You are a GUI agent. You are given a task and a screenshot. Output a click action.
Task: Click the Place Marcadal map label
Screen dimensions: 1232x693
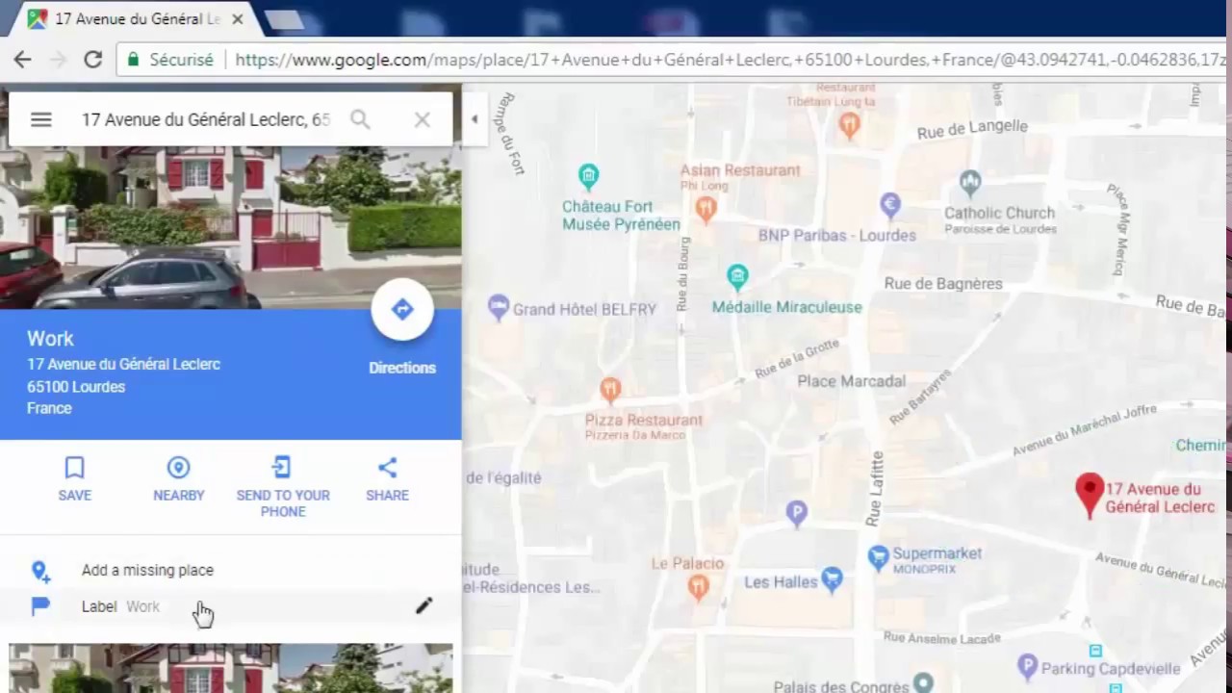click(x=852, y=381)
